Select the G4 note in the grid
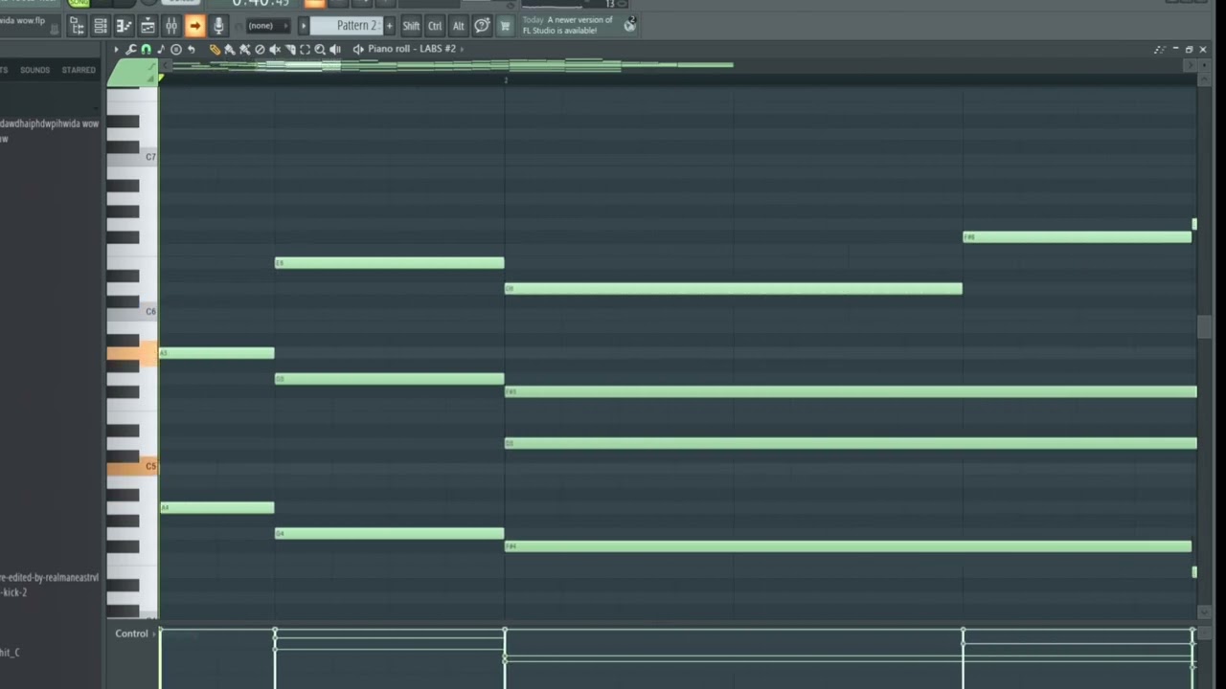 [x=389, y=534]
